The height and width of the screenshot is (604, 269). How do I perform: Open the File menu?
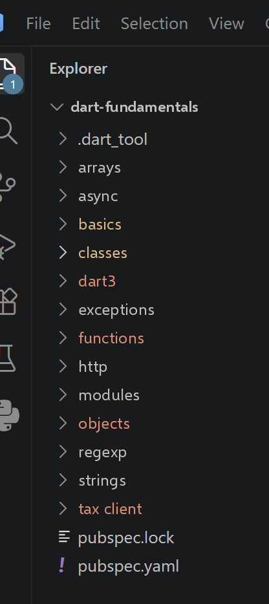click(39, 24)
